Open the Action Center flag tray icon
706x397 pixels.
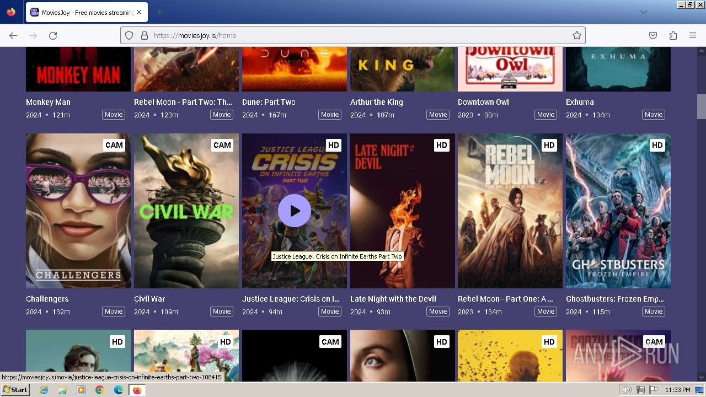click(654, 390)
